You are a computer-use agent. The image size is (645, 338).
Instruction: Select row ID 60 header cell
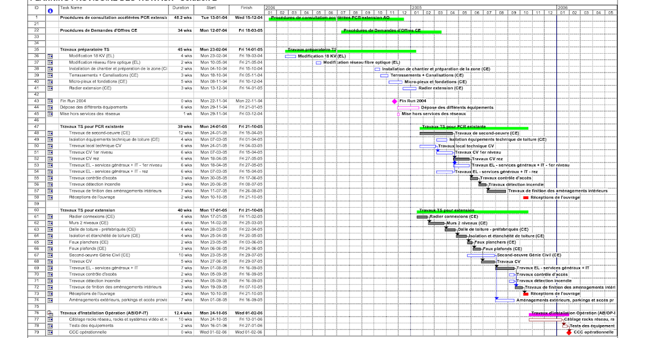36,210
